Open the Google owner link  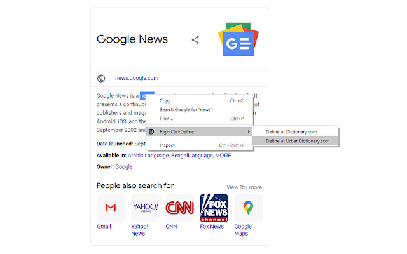point(124,167)
